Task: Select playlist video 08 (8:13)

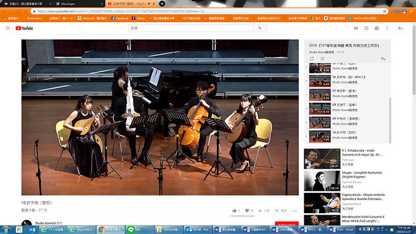Action: (x=348, y=108)
